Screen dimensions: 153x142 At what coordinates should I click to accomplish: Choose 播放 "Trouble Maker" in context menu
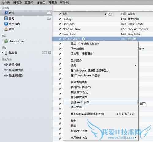click(x=101, y=44)
